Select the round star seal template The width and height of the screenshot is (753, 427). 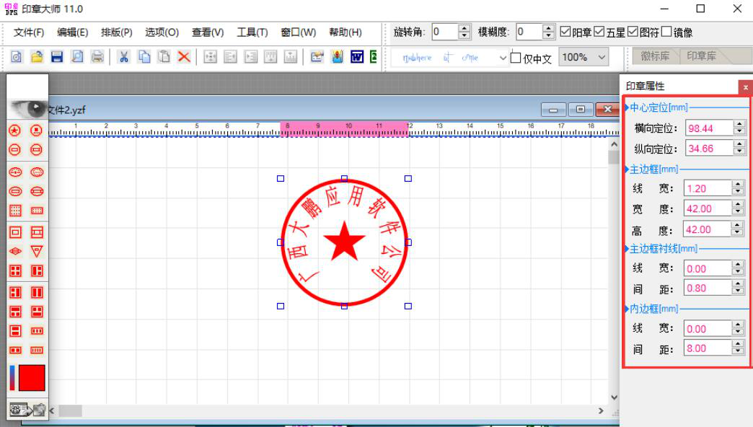pos(15,130)
